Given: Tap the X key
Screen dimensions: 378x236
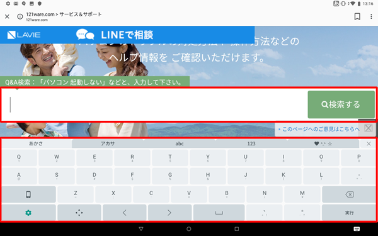Looking at the screenshot, I should point(113,194).
